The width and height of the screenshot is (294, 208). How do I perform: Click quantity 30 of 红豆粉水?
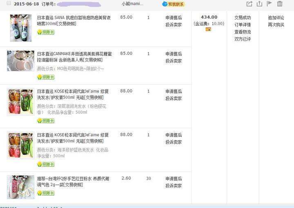pyautogui.click(x=149, y=178)
